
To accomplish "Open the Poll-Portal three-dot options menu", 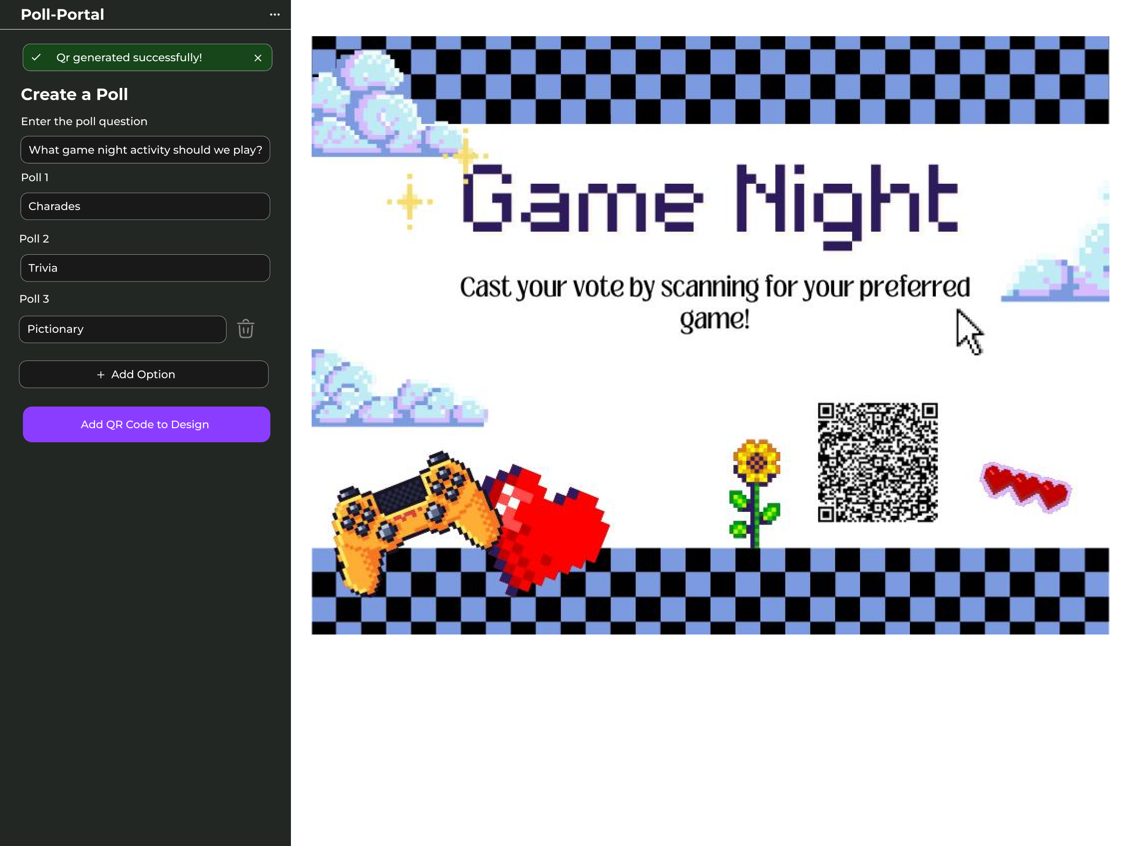I will pos(274,14).
